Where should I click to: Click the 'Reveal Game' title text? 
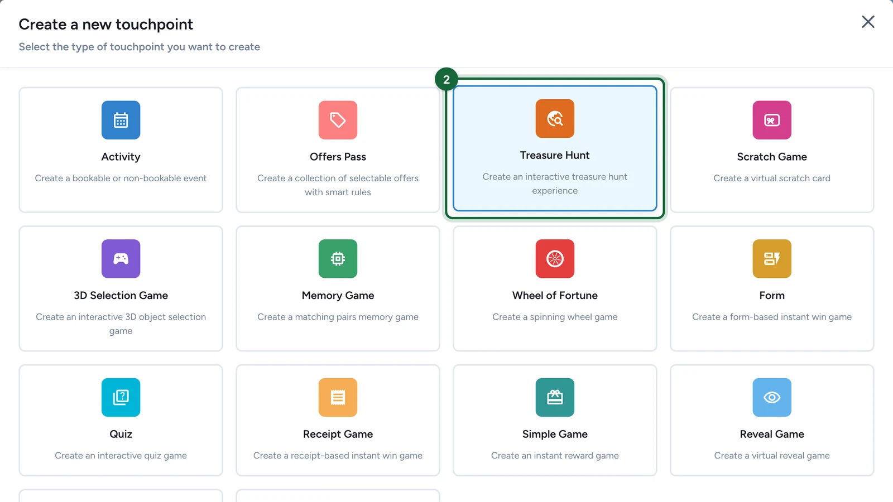pyautogui.click(x=772, y=434)
